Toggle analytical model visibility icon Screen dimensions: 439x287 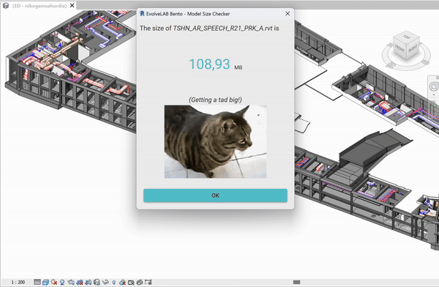(x=139, y=282)
